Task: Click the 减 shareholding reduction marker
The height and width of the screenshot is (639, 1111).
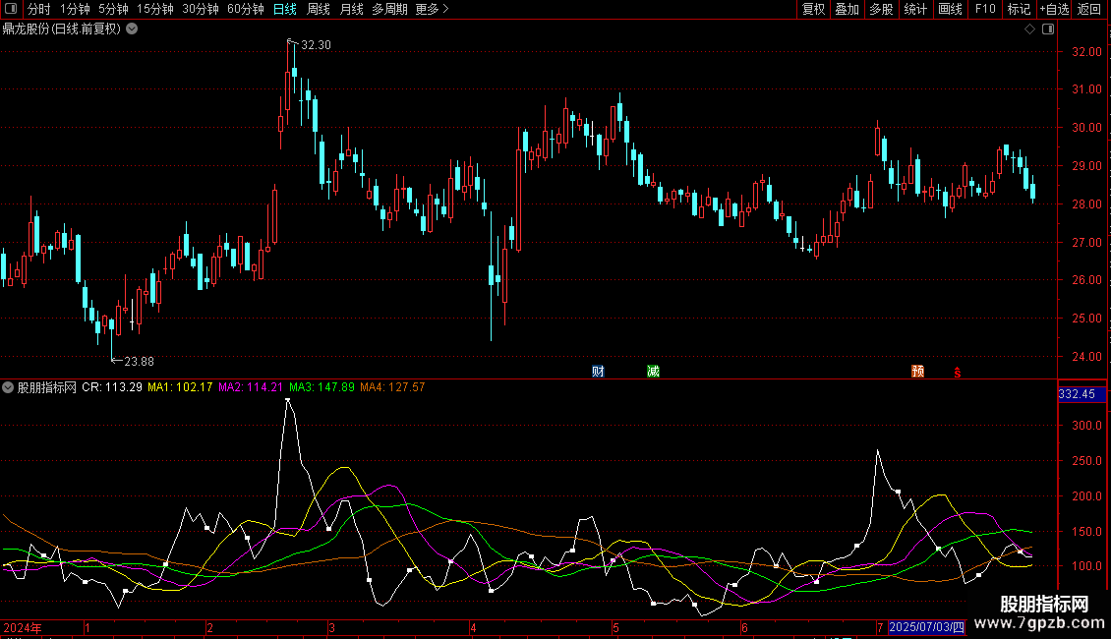Action: 653,372
